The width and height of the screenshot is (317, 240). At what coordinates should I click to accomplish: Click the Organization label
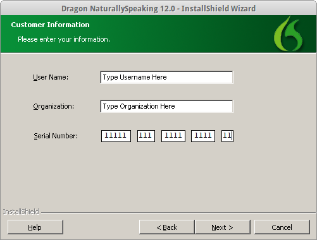[54, 106]
